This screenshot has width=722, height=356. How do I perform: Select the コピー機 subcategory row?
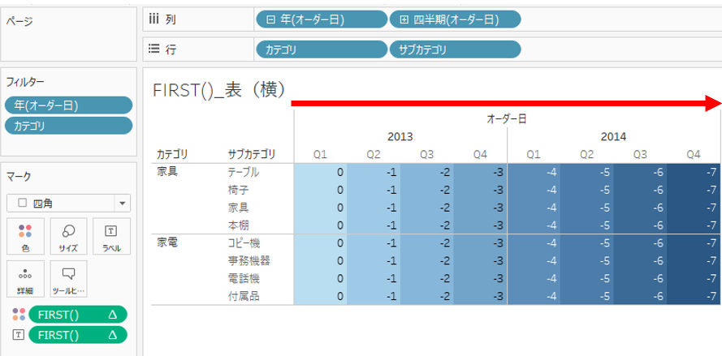click(x=244, y=242)
